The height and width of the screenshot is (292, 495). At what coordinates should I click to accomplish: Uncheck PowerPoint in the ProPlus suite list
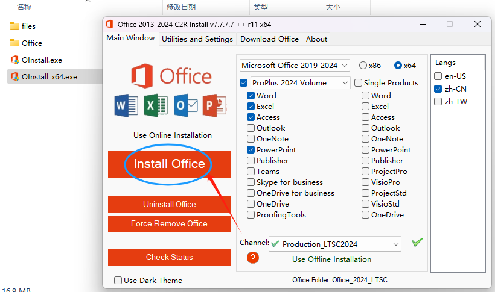pyautogui.click(x=251, y=150)
